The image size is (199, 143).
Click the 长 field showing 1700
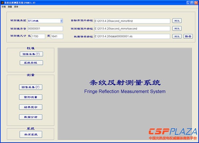coord(38,36)
